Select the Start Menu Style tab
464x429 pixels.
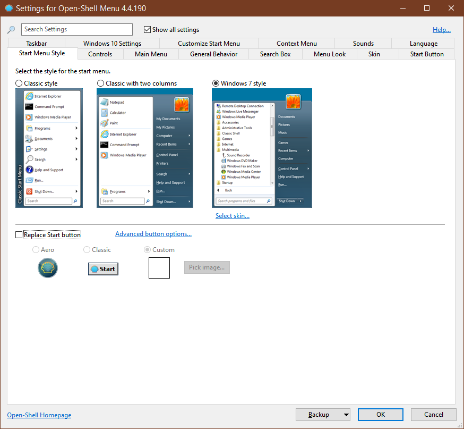[x=42, y=53]
